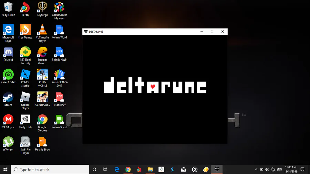Switch ENG input language indicator
Screen dimensions: 310x174
click(x=279, y=170)
